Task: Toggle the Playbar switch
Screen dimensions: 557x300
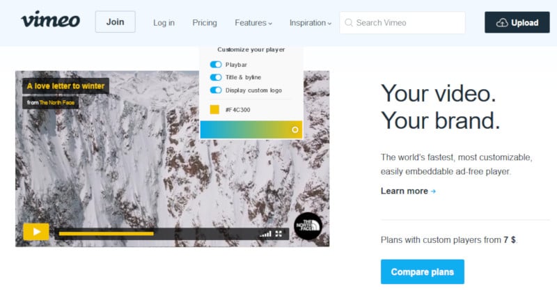Action: [216, 65]
